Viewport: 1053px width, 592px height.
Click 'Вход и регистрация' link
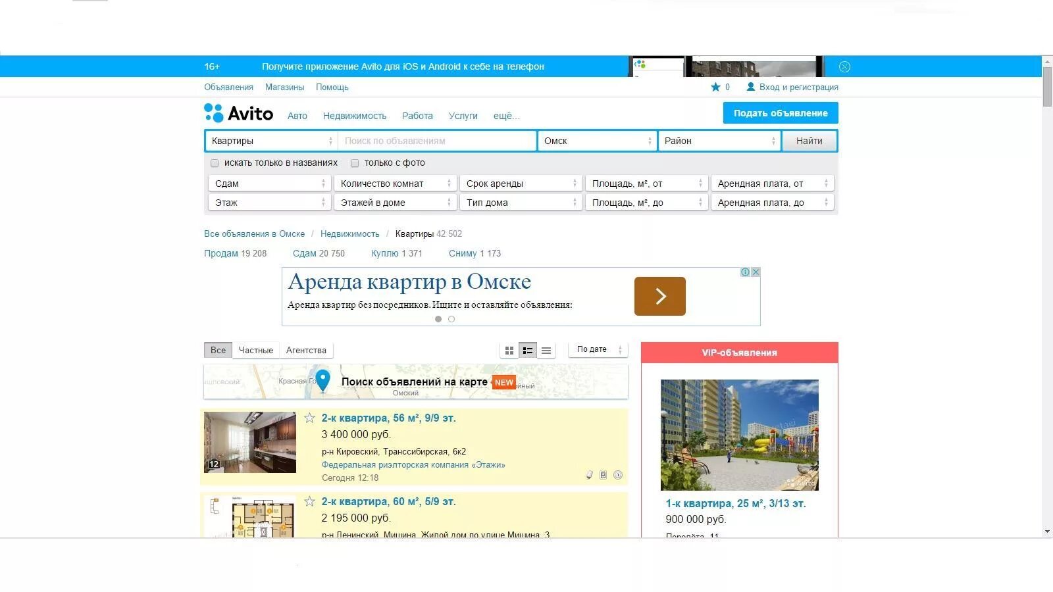tap(799, 87)
